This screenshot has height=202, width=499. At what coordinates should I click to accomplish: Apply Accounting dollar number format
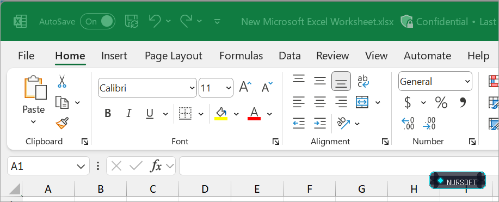[x=408, y=102]
